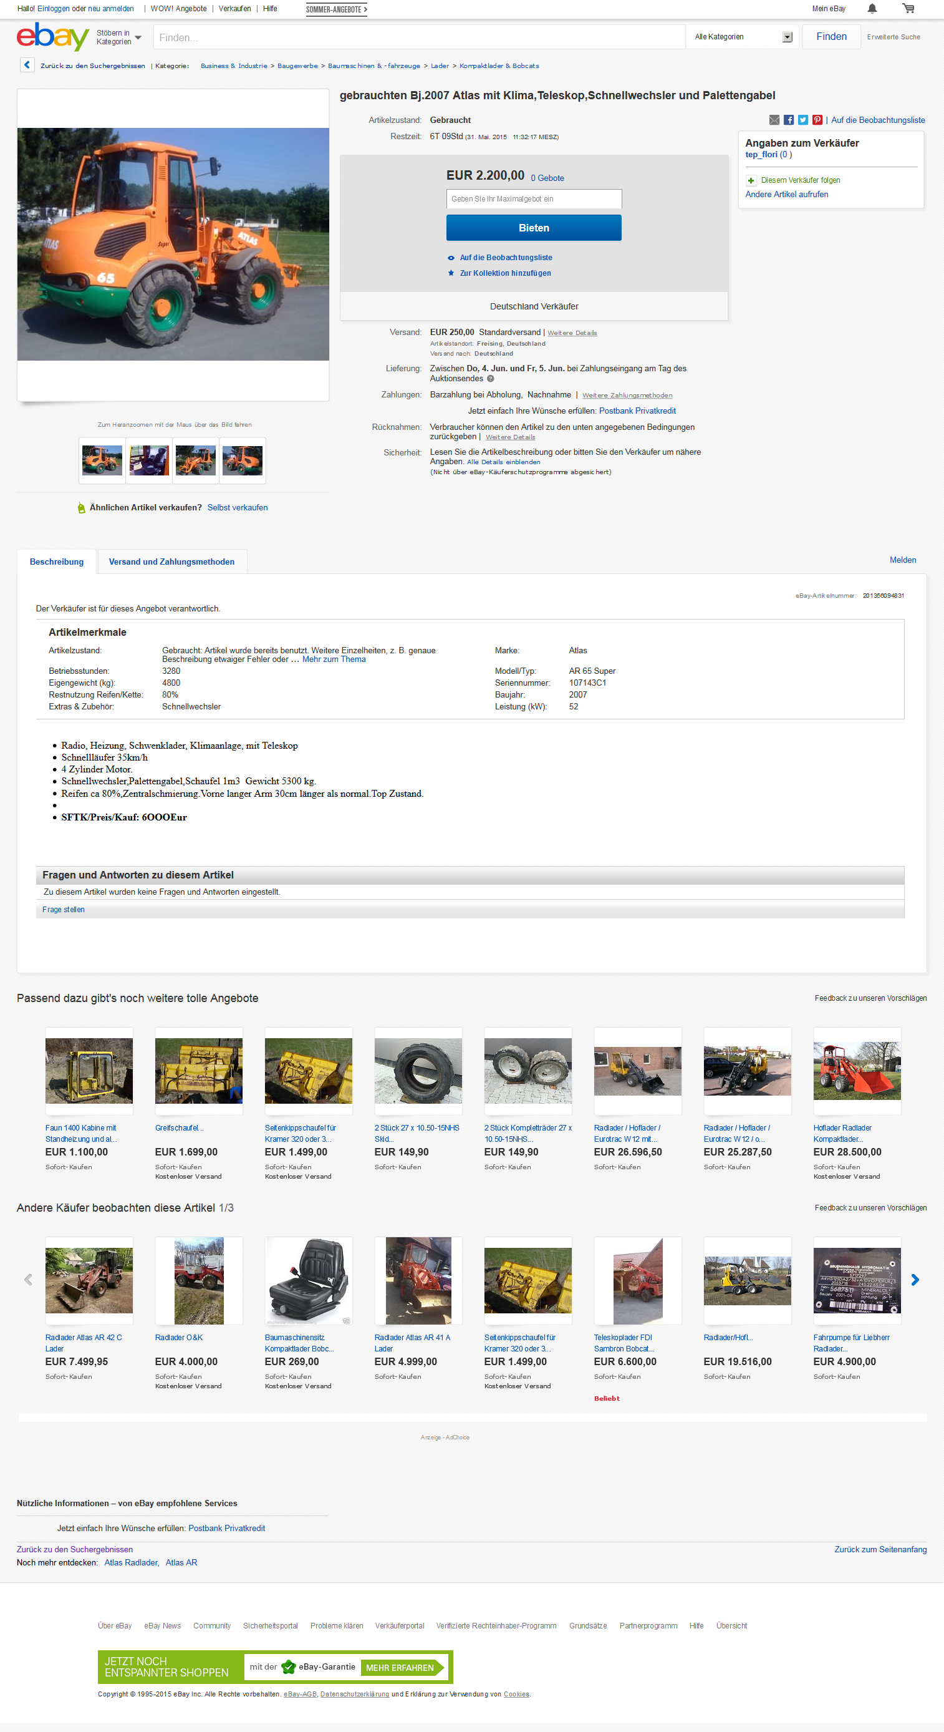944x1732 pixels.
Task: Open seller profile tep_flori
Action: click(x=761, y=155)
